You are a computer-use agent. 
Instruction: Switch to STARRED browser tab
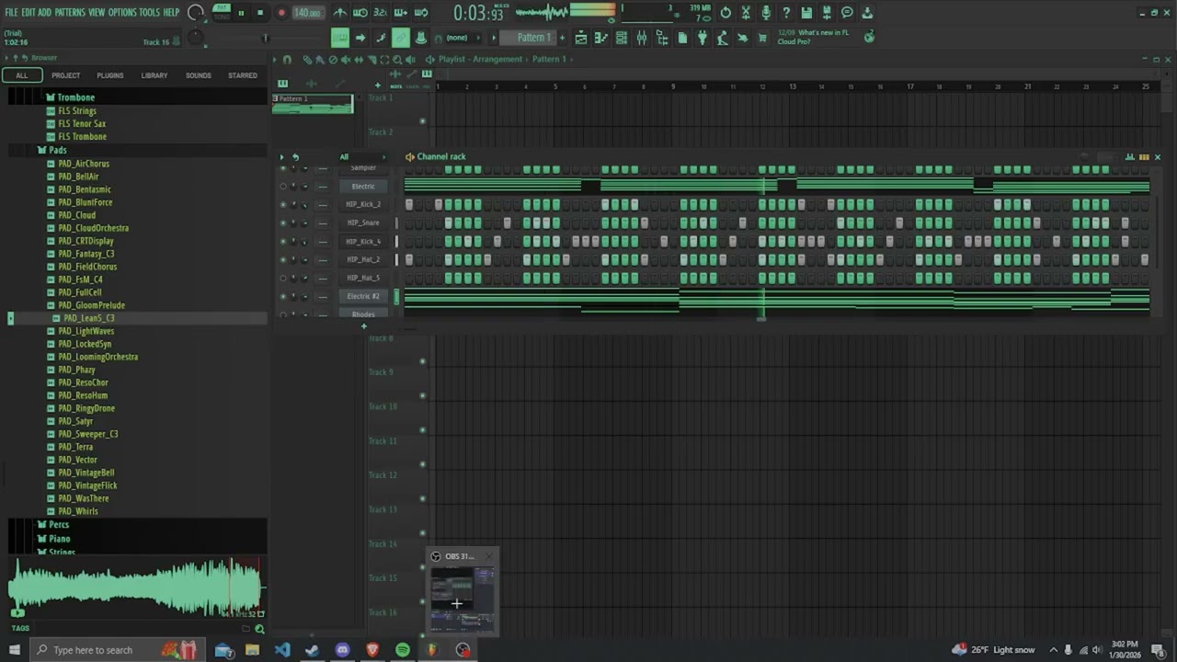click(243, 75)
